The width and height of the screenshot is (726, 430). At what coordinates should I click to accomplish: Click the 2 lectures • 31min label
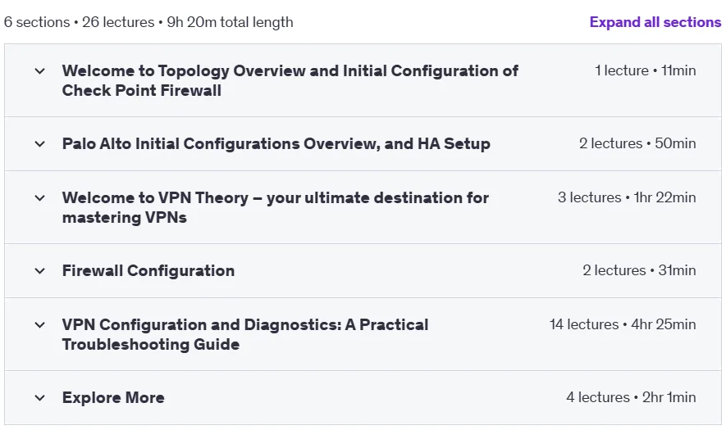(639, 270)
